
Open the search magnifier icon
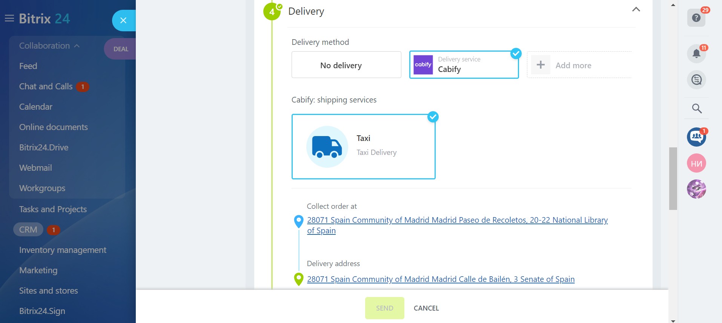click(x=697, y=109)
